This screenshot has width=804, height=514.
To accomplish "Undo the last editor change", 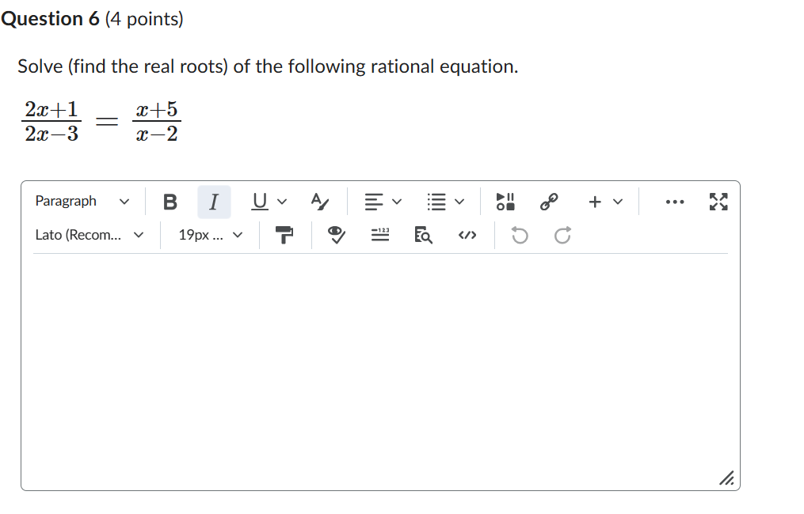I will click(x=519, y=235).
